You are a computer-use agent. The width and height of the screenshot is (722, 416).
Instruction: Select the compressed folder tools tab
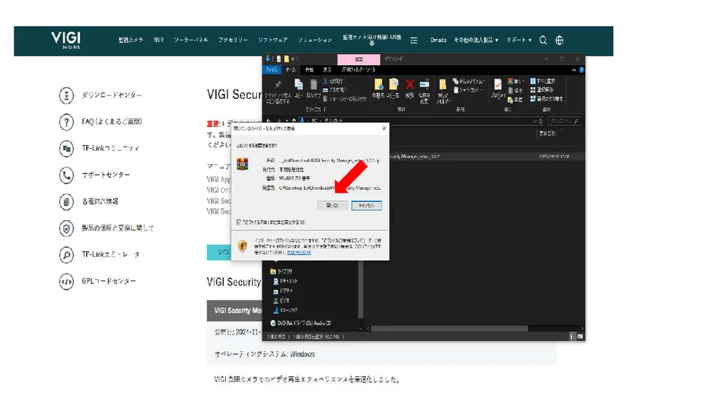pos(358,70)
